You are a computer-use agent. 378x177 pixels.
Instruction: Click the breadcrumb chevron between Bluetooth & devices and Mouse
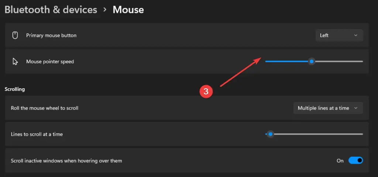[x=105, y=10]
